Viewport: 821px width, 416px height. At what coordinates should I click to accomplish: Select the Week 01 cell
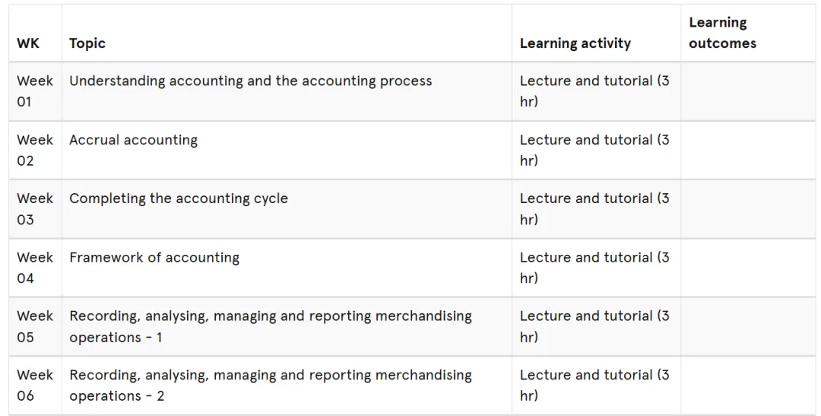tap(35, 91)
